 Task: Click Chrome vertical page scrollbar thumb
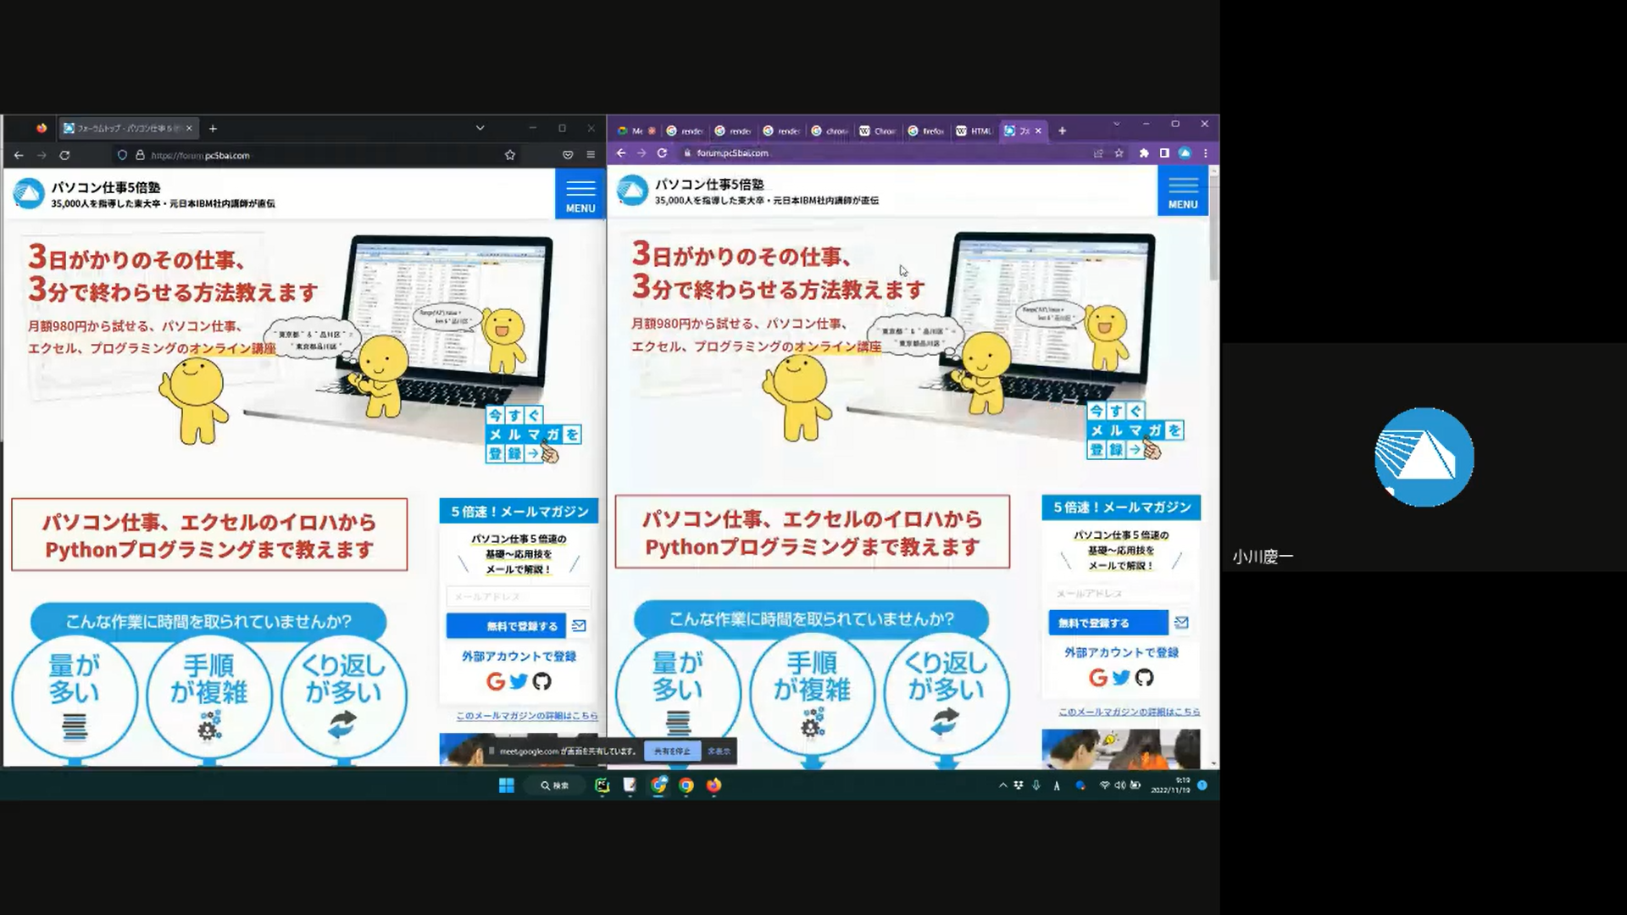coord(1213,229)
